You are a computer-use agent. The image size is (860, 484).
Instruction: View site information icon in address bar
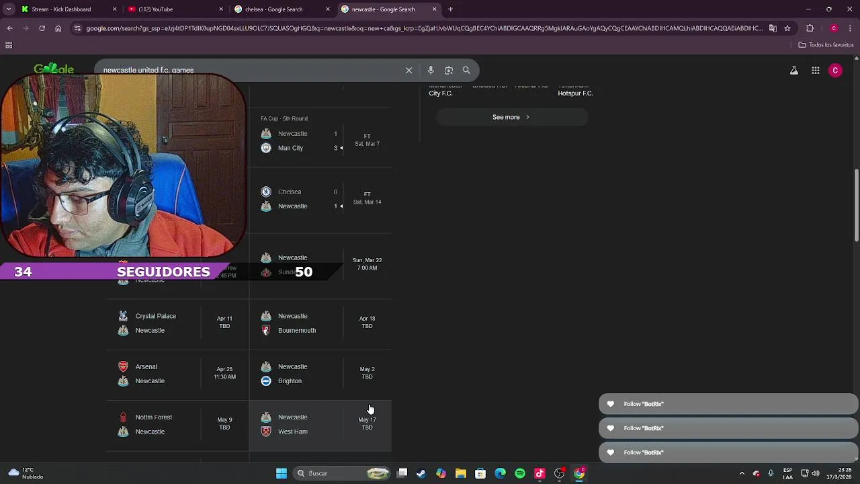click(78, 28)
